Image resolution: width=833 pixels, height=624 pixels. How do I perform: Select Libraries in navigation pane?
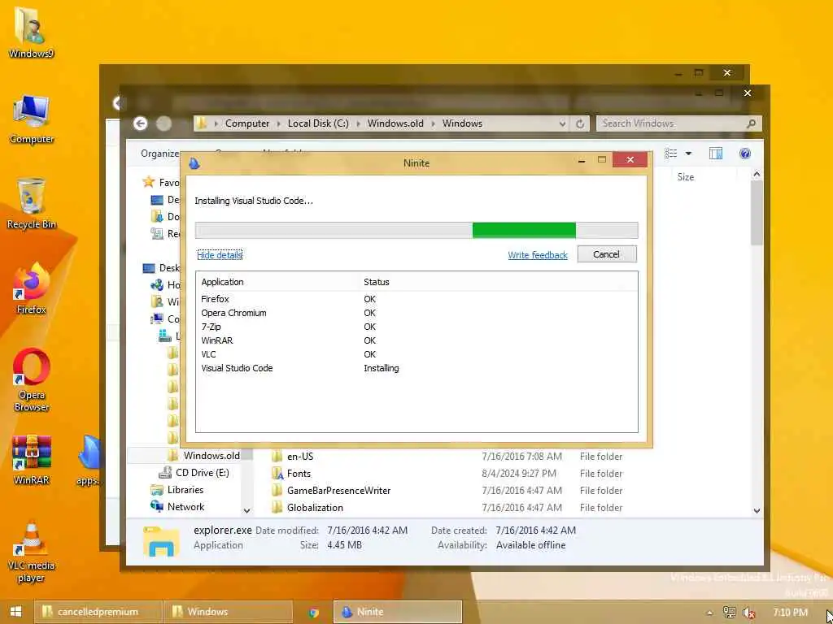(185, 490)
